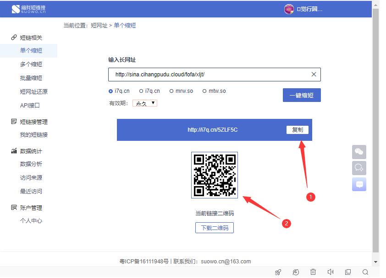Open 访问来源 in the sidebar
Viewport: 386px width, 278px height.
tap(31, 178)
